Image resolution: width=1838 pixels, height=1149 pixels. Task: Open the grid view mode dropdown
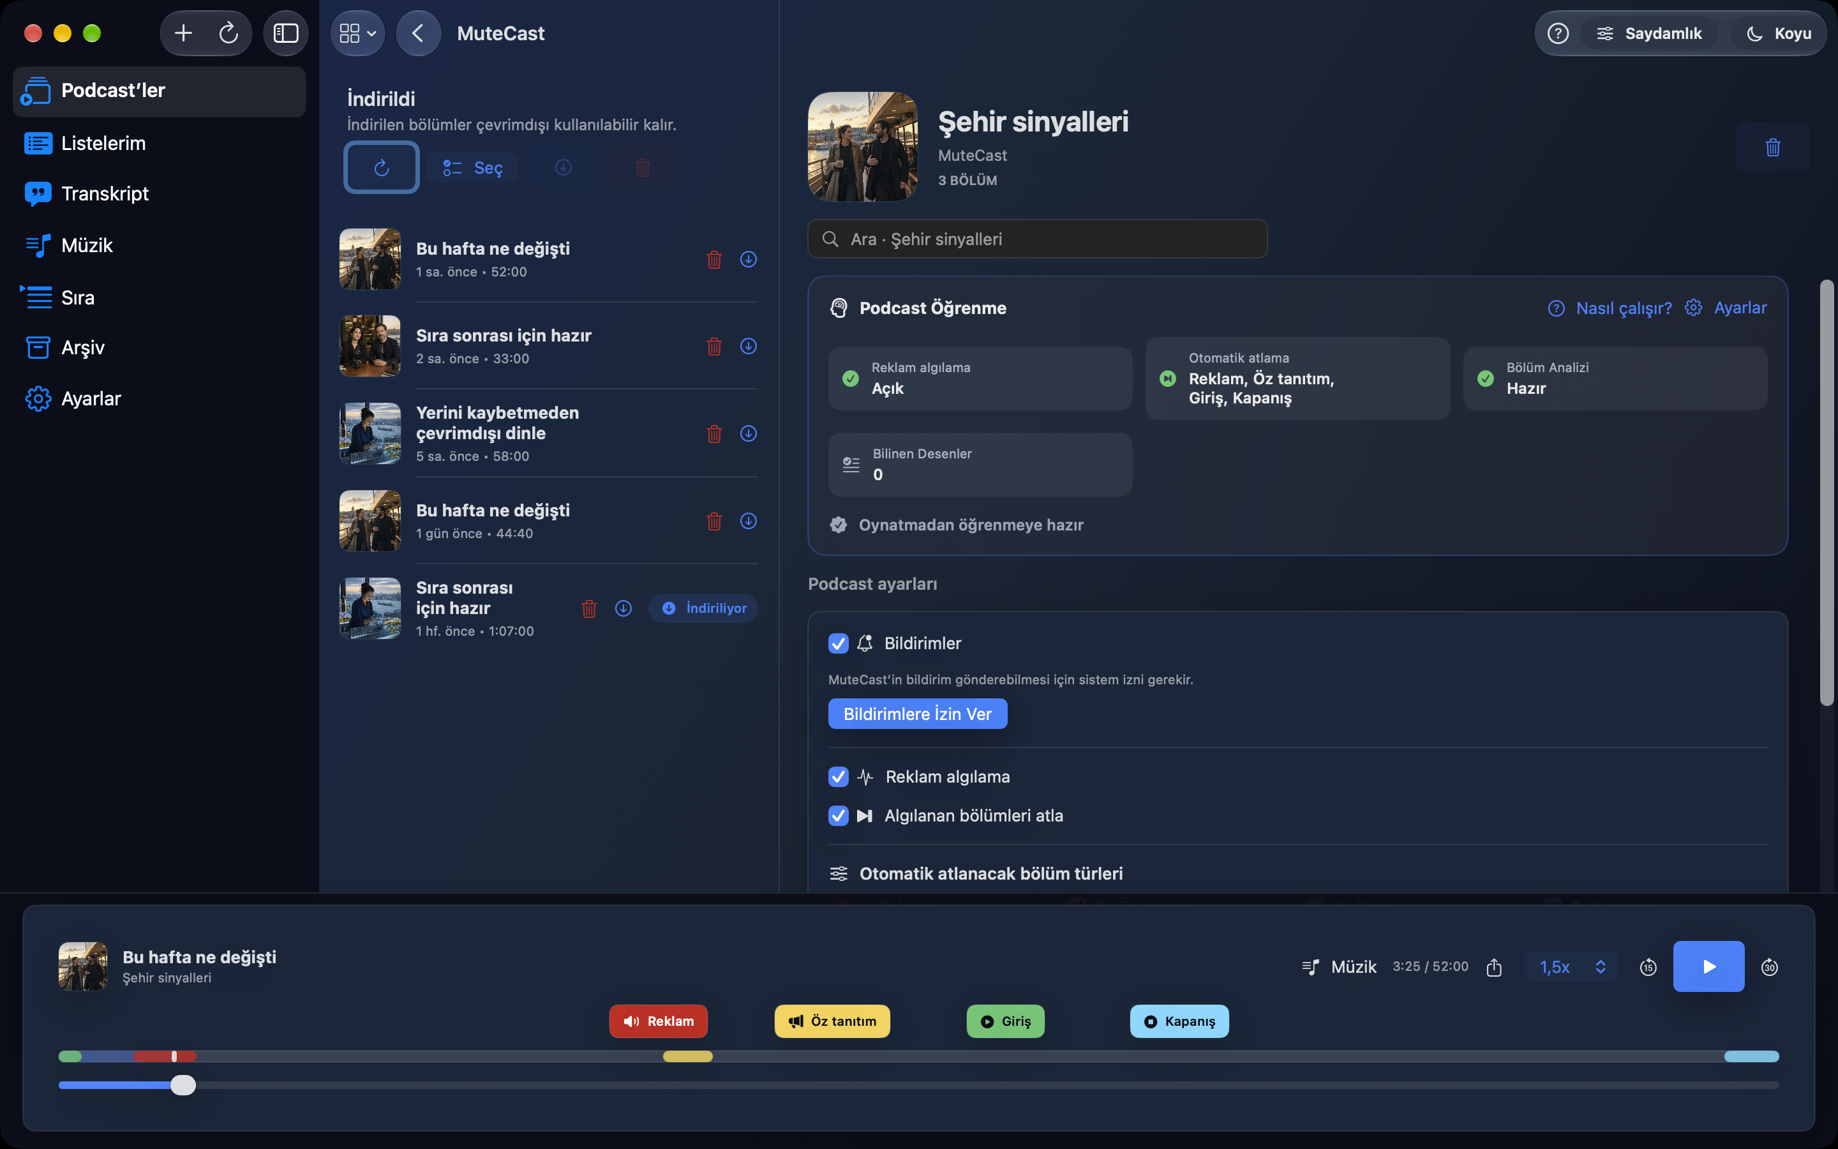tap(358, 33)
